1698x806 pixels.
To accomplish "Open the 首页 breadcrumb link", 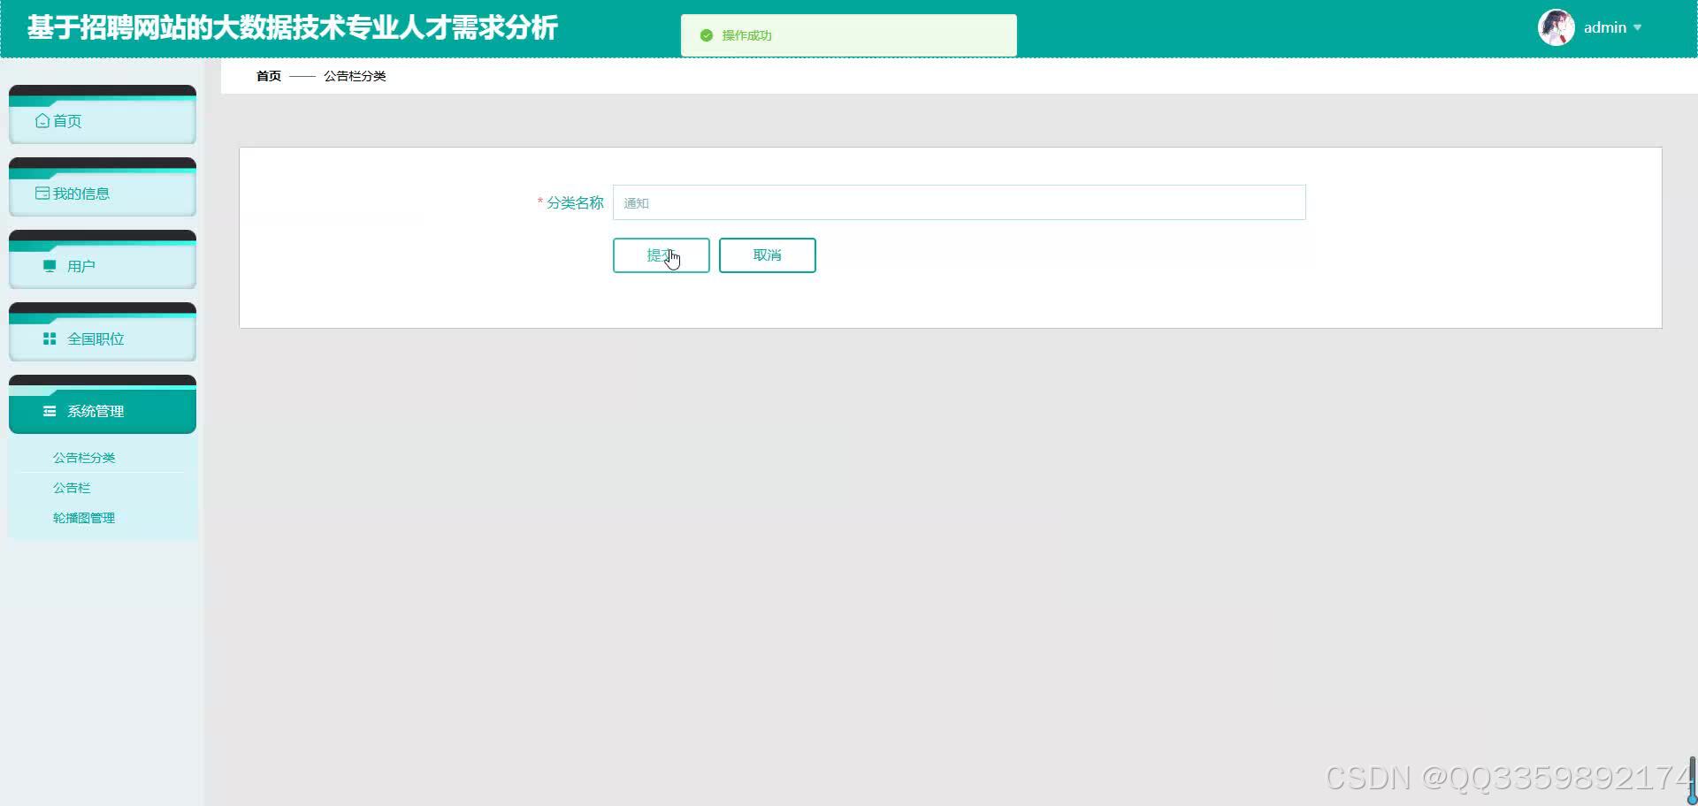I will point(267,76).
